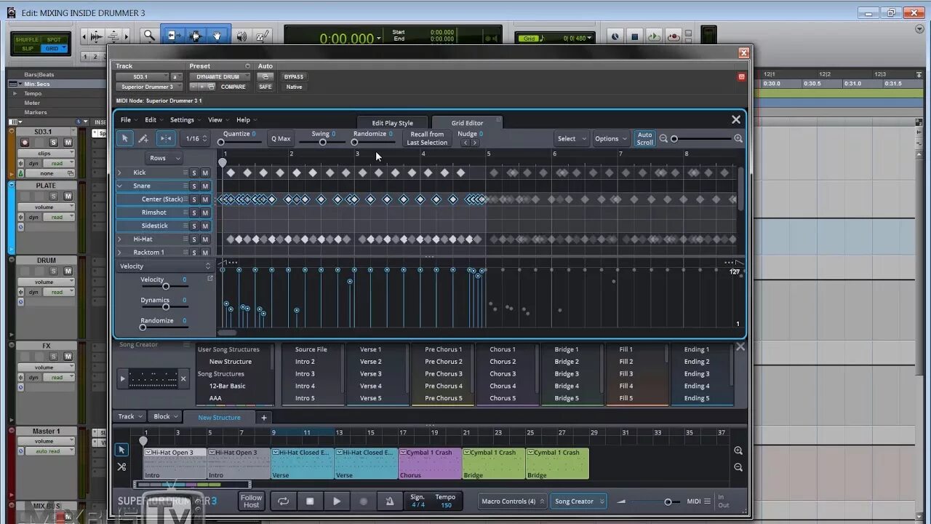The image size is (931, 524).
Task: Click COMPARE in plugin header
Action: click(x=233, y=87)
